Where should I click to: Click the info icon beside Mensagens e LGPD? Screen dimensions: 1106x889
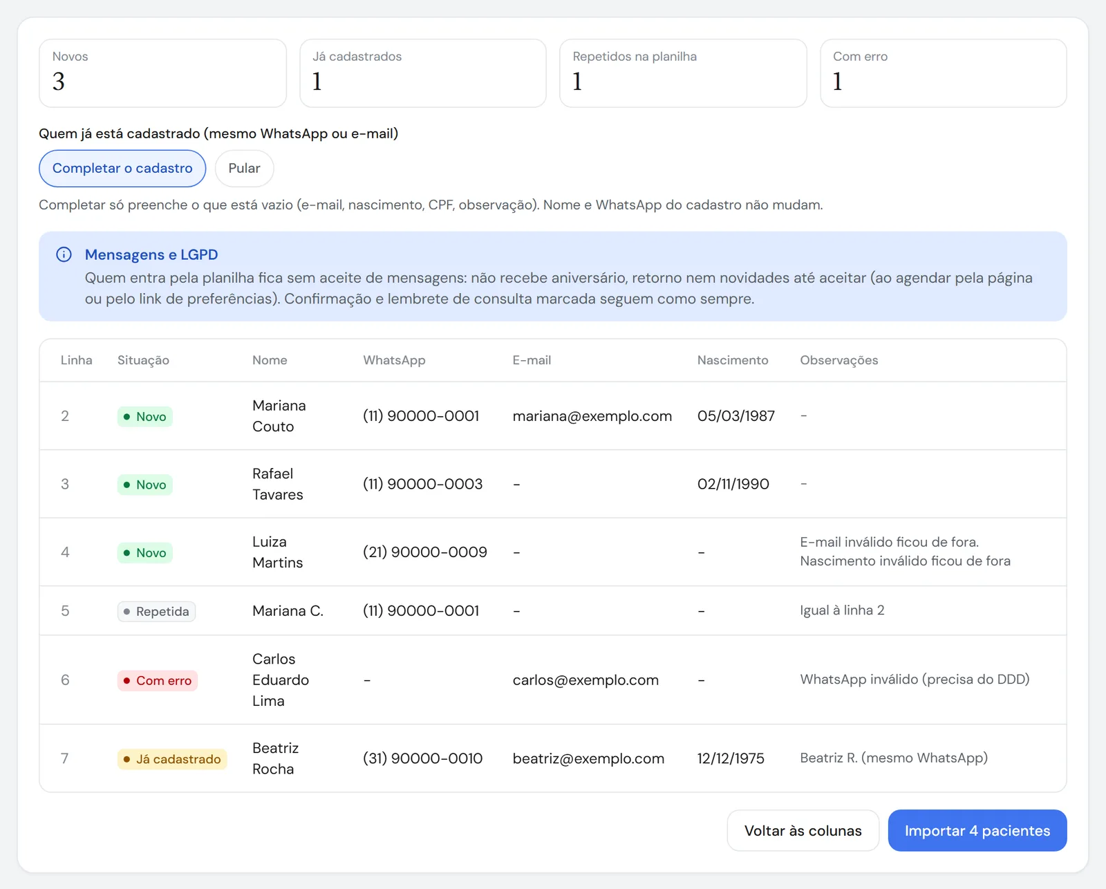[64, 254]
